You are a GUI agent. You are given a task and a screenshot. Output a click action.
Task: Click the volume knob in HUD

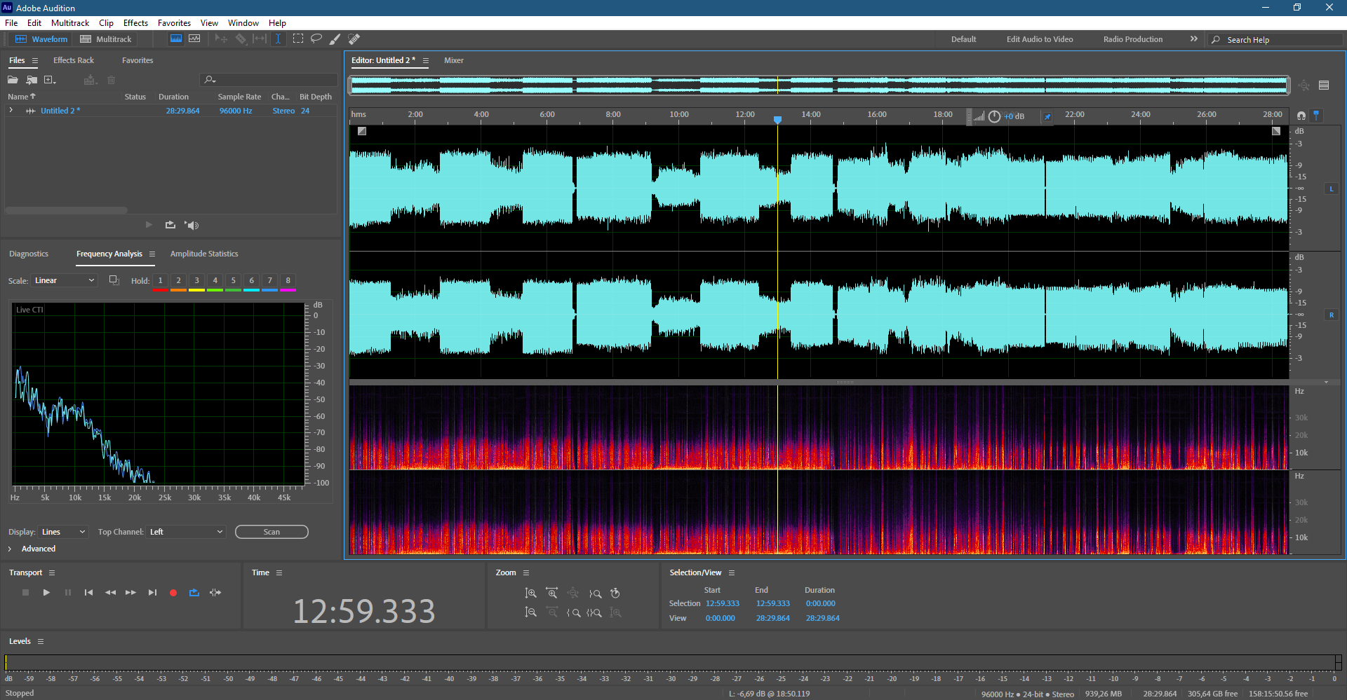coord(994,116)
